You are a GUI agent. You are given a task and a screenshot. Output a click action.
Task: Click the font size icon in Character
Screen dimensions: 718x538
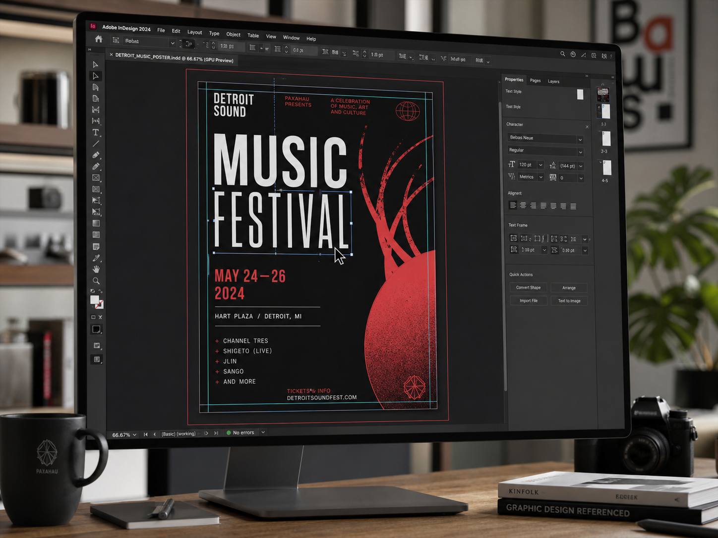coord(512,164)
